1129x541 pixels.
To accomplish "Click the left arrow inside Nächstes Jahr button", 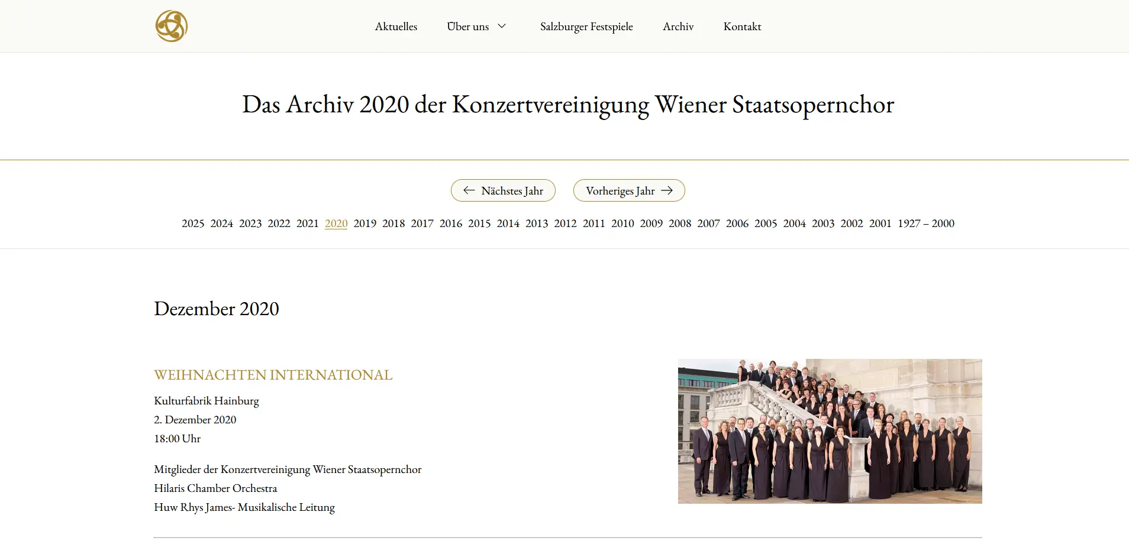I will 469,190.
